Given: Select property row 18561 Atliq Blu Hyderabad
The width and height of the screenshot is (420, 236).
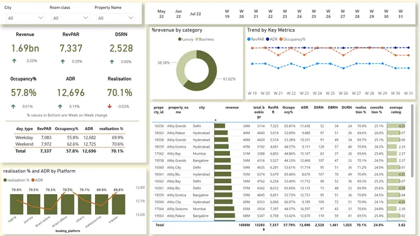Looking at the screenshot, I should (x=279, y=174).
